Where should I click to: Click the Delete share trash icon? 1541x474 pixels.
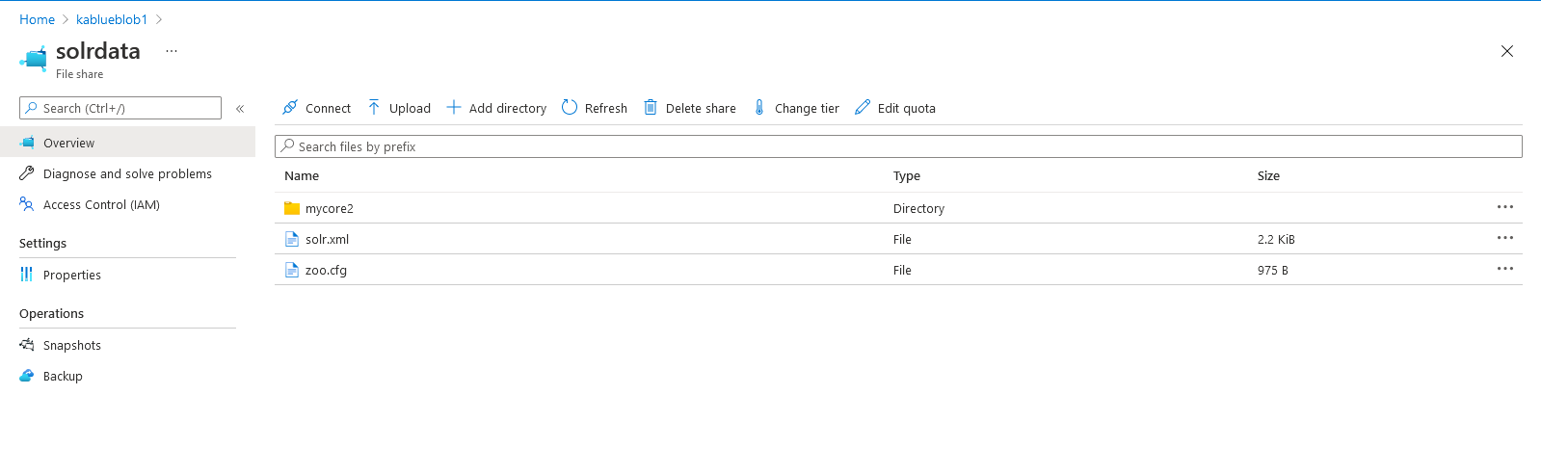click(651, 108)
